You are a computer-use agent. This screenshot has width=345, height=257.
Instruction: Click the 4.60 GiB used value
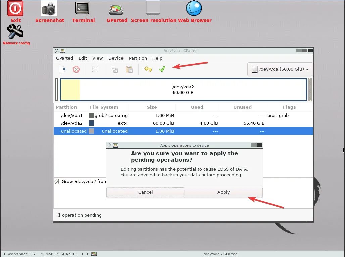point(209,123)
